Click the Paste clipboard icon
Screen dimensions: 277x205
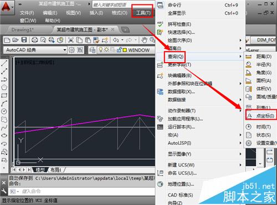click(x=88, y=40)
